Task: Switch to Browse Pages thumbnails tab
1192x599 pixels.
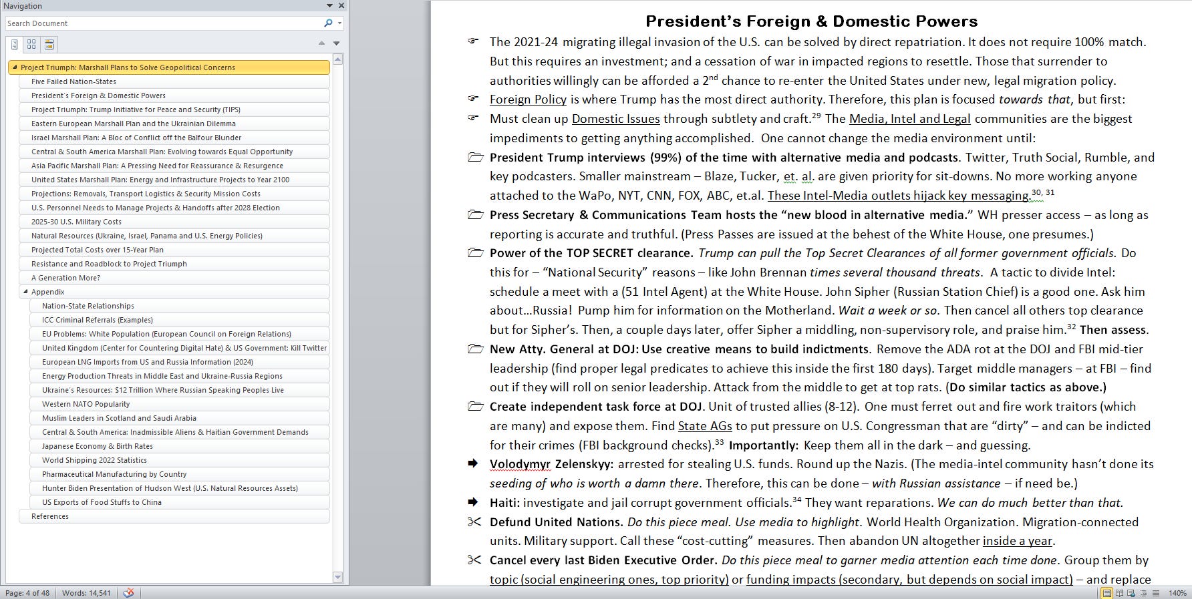Action: tap(31, 45)
